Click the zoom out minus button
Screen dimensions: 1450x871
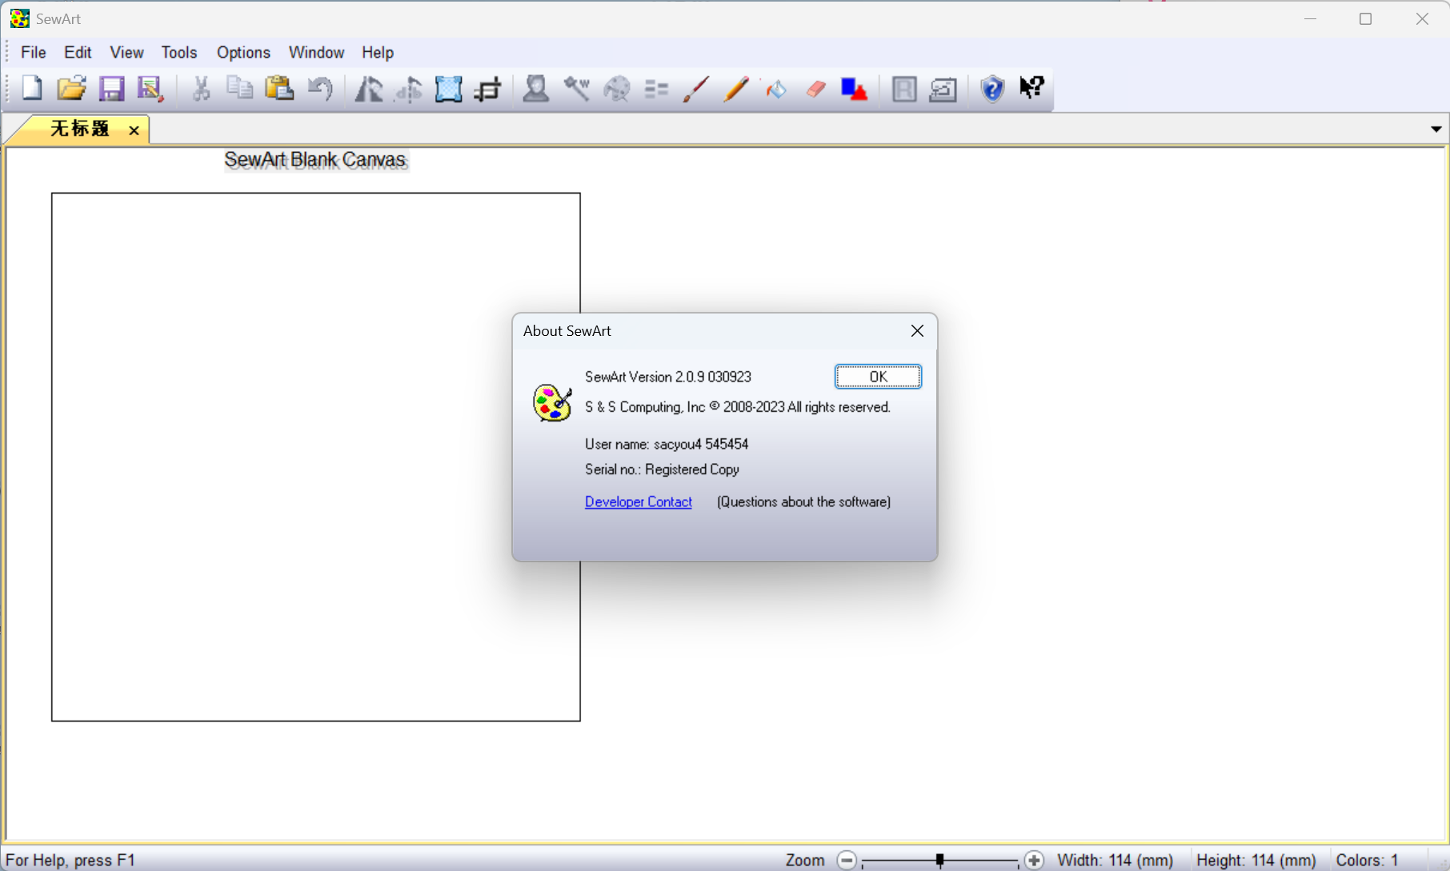(847, 860)
